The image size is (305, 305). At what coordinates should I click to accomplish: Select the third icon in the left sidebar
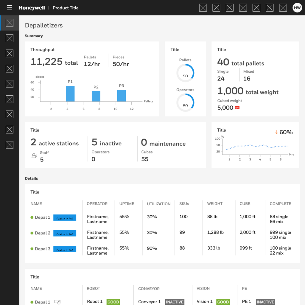coord(10,53)
